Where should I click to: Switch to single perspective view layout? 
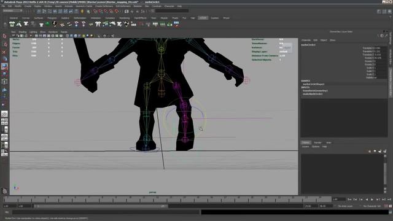click(4, 114)
